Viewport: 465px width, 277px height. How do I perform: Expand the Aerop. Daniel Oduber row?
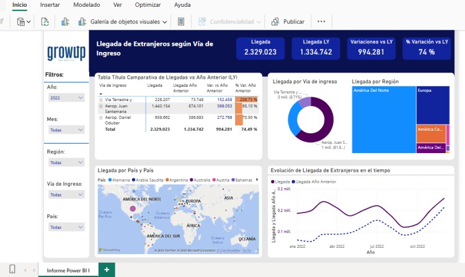click(101, 118)
